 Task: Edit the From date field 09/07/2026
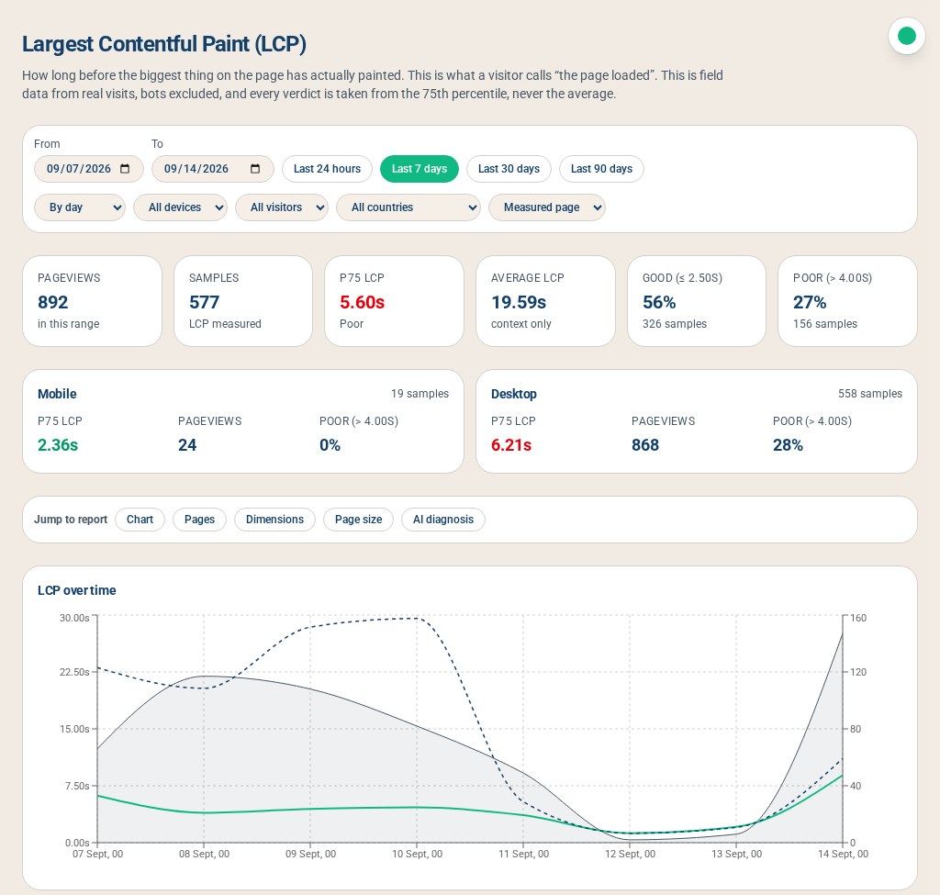click(x=89, y=169)
